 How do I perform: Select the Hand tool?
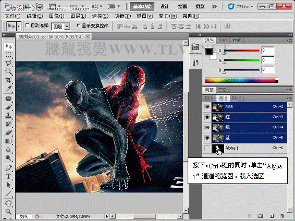[8, 203]
